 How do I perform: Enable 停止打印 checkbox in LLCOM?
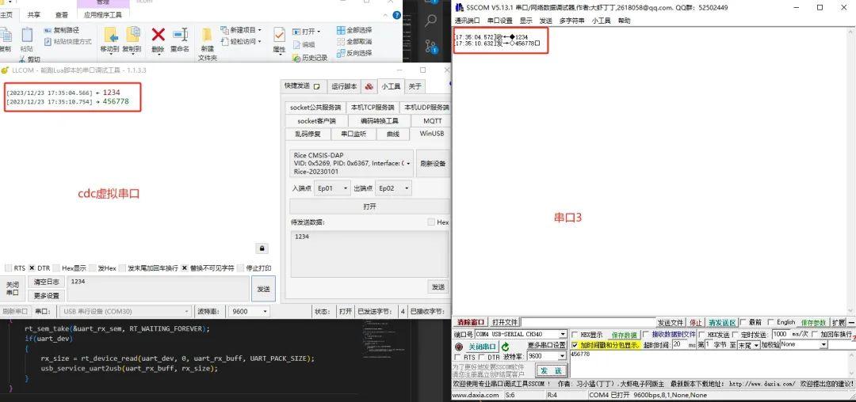(241, 268)
